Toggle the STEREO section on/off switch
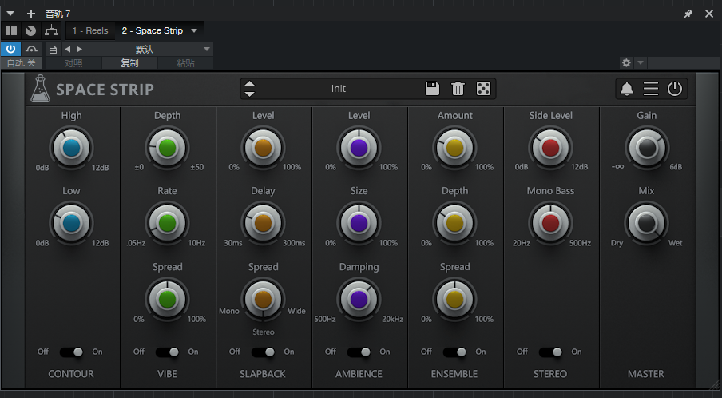 pos(550,352)
